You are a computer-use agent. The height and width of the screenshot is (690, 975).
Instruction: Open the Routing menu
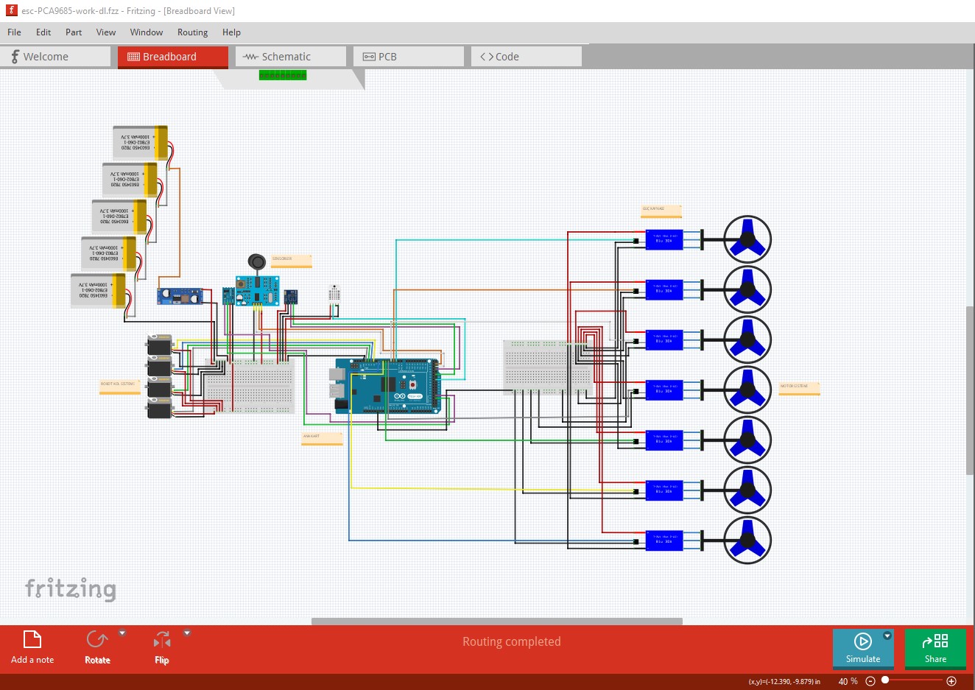pos(192,32)
